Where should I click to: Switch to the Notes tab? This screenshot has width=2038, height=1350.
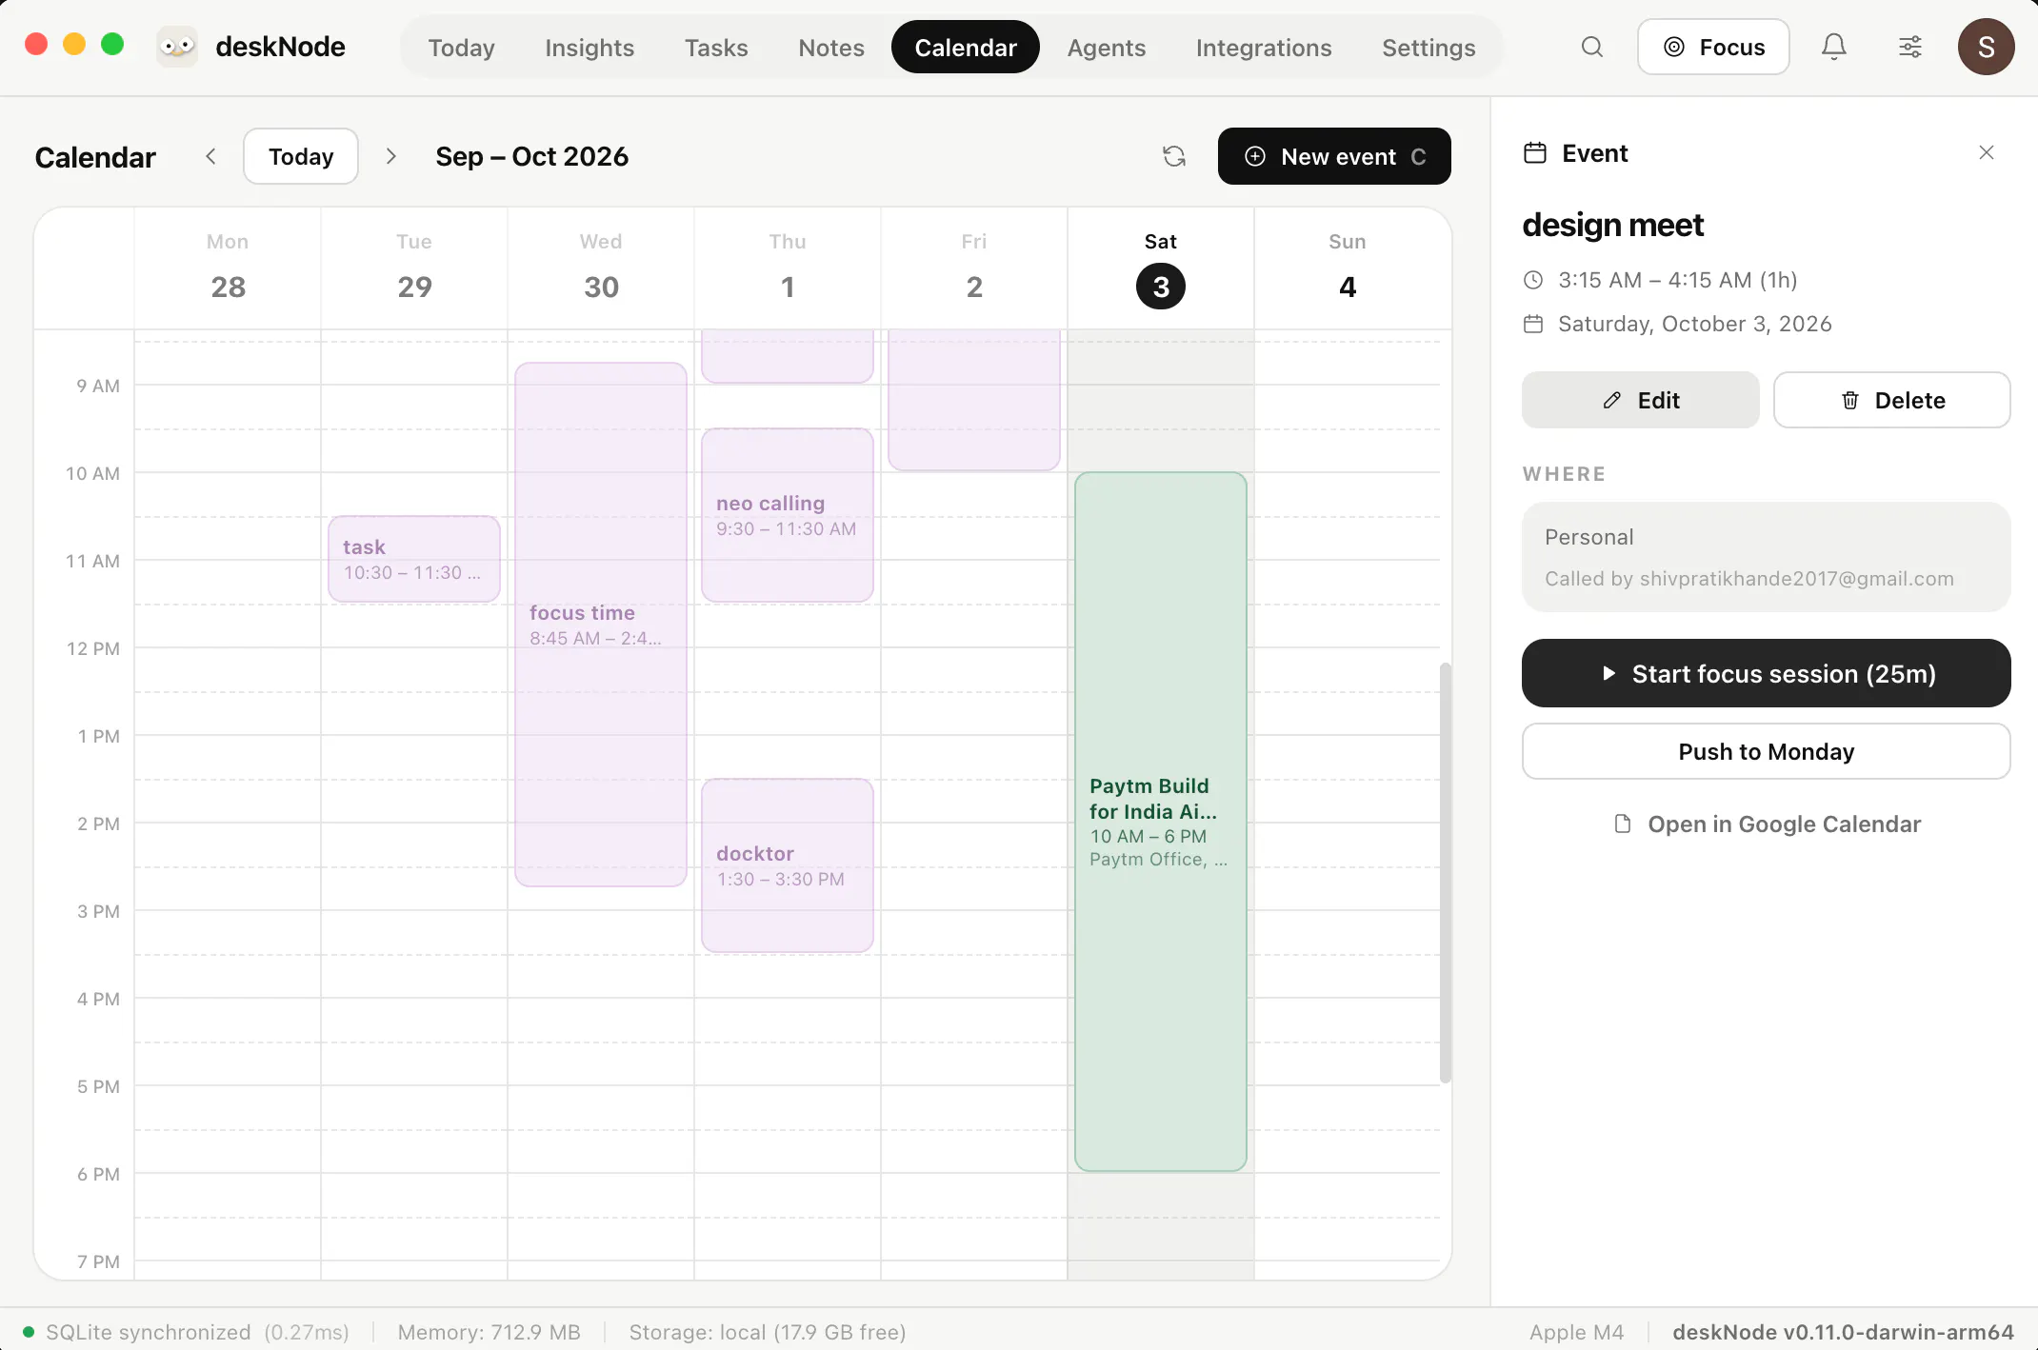coord(831,47)
